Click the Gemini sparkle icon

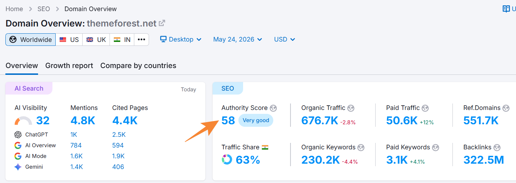pyautogui.click(x=18, y=167)
